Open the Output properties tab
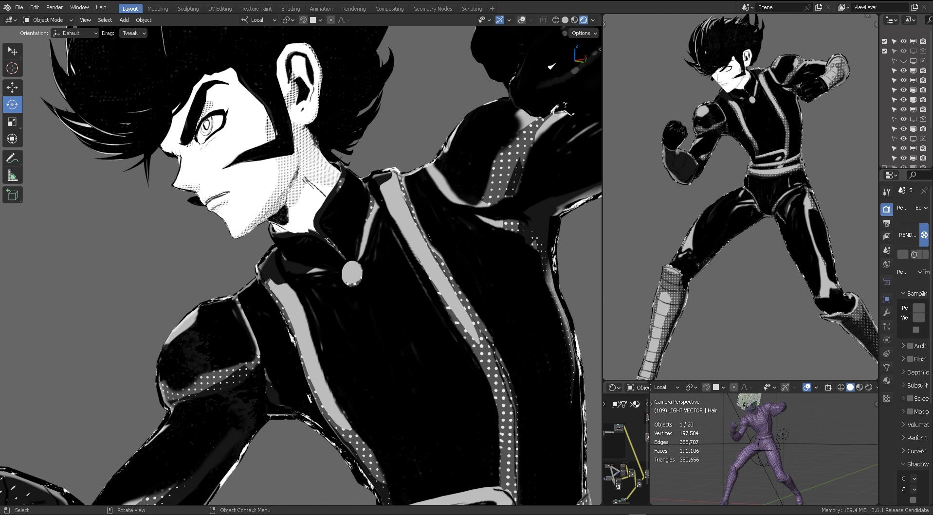933x515 pixels. 887,223
